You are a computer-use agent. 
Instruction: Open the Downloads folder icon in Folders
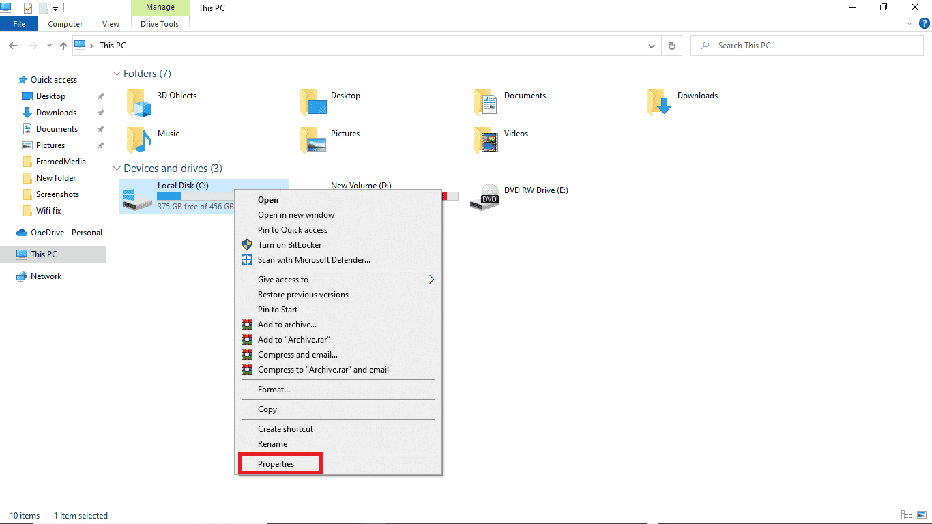coord(659,102)
